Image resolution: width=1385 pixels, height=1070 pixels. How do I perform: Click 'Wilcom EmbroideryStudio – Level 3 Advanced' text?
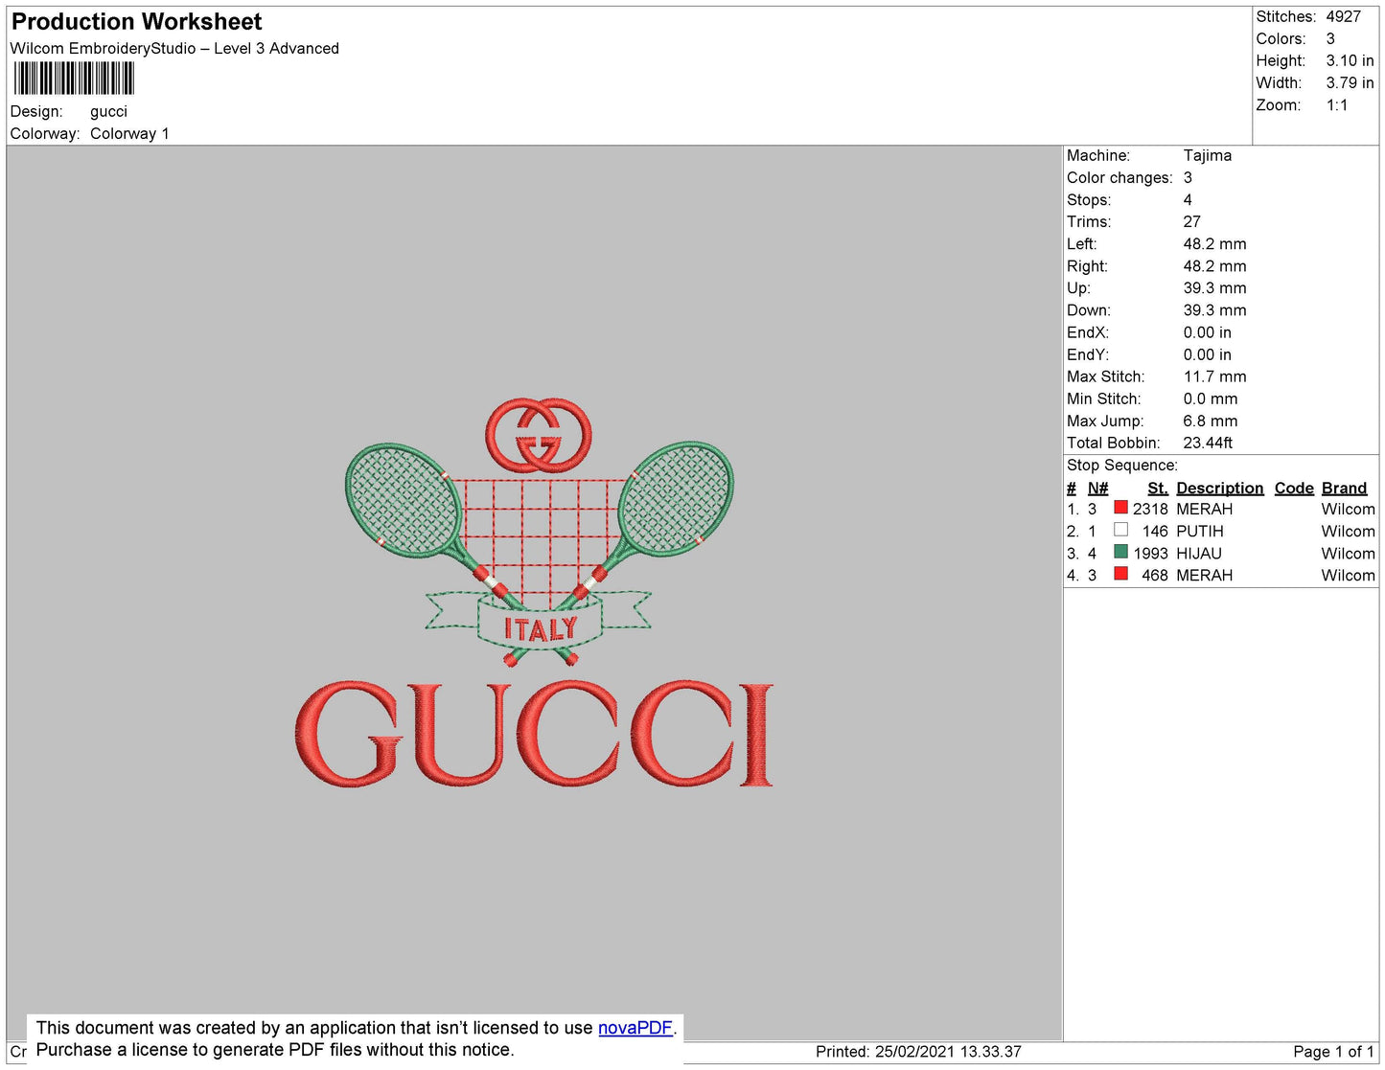click(x=174, y=48)
